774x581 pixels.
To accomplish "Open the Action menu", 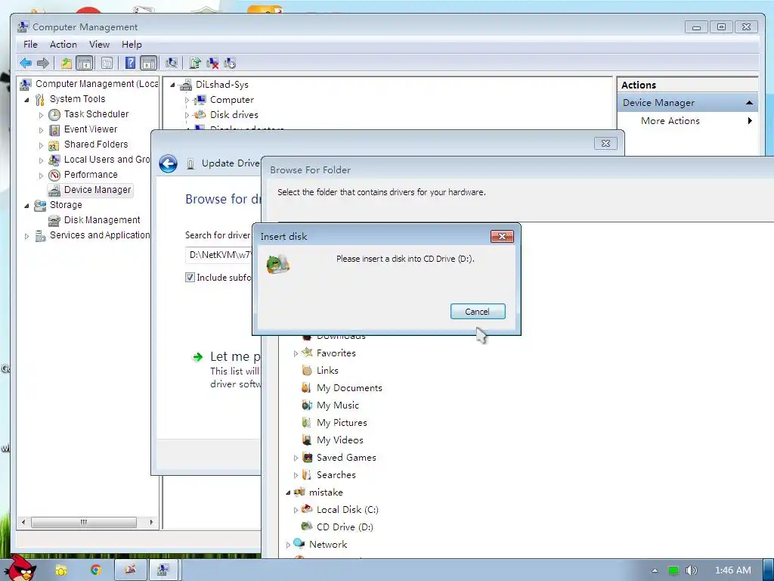I will (x=63, y=45).
